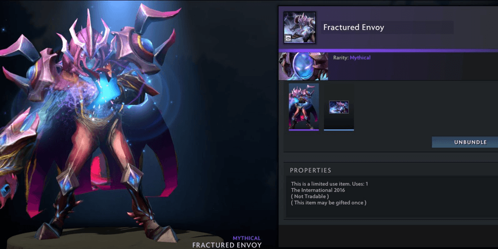Click the blue underline beneath loading screen thumbnail
This screenshot has height=249, width=498.
coord(339,130)
